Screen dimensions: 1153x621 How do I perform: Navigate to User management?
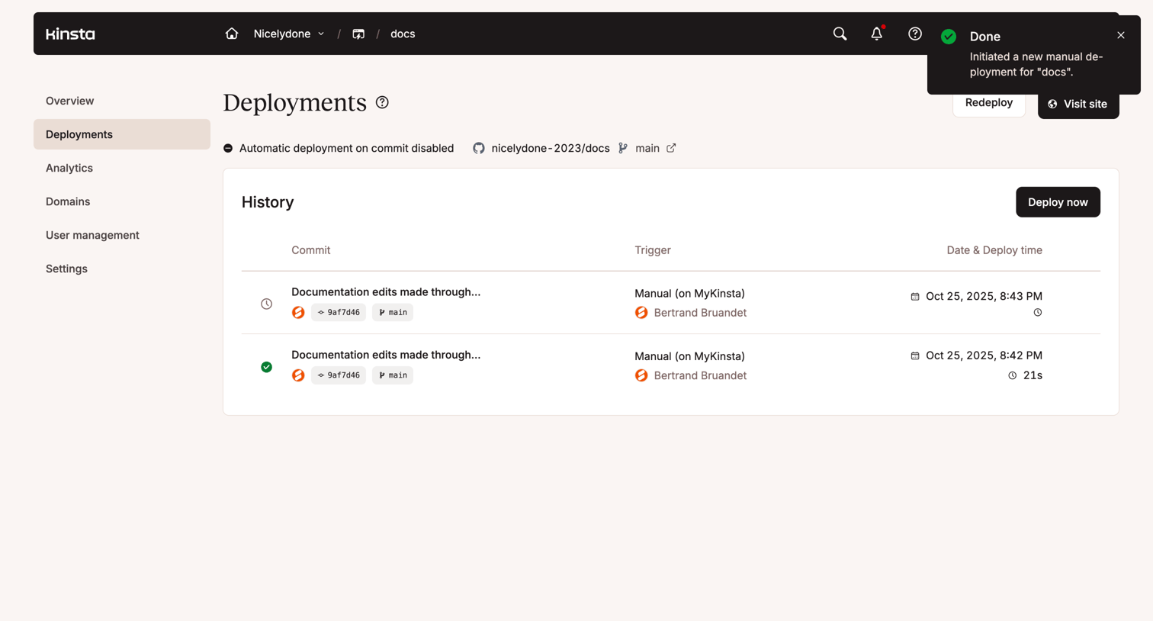122,235
